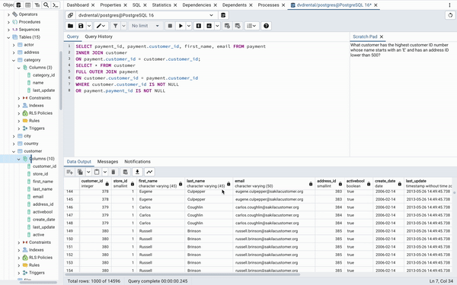Click the reset layout icon at top right
Image resolution: width=457 pixels, height=285 pixels.
(450, 15)
